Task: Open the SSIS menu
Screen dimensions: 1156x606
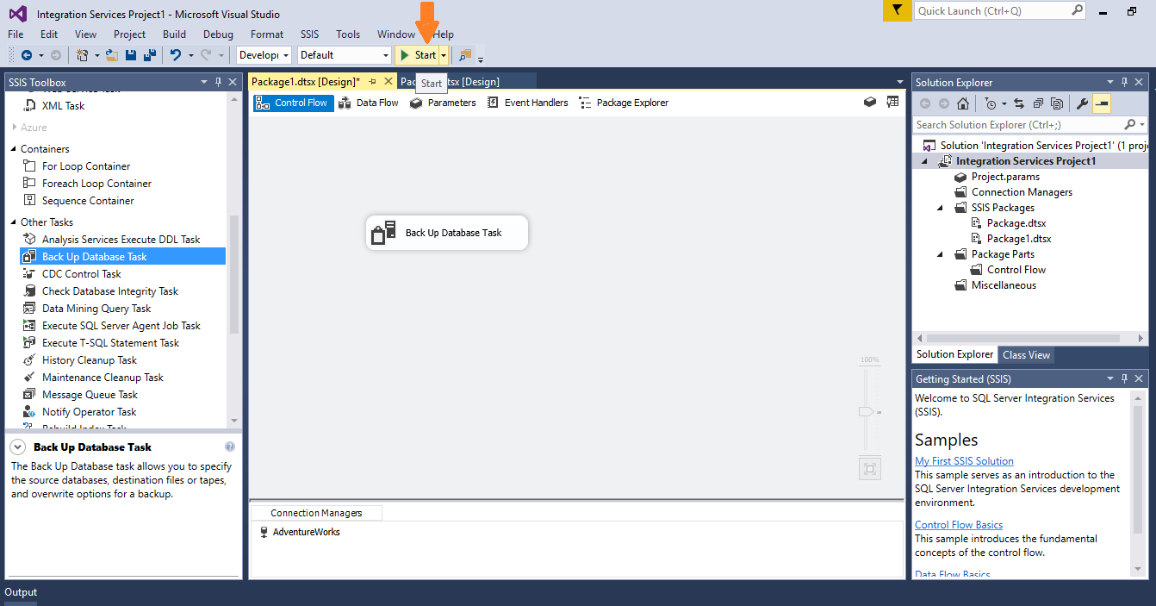Action: coord(309,34)
